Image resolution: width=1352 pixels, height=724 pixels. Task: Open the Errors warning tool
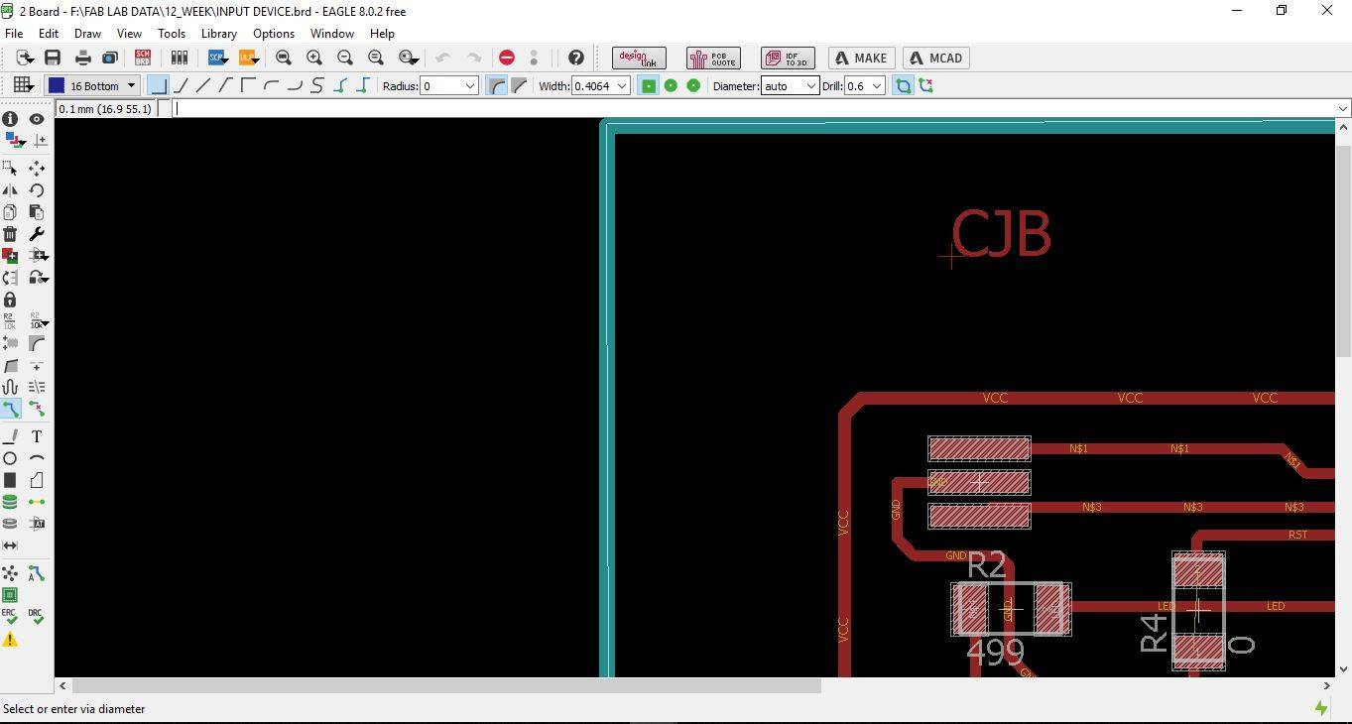click(10, 640)
